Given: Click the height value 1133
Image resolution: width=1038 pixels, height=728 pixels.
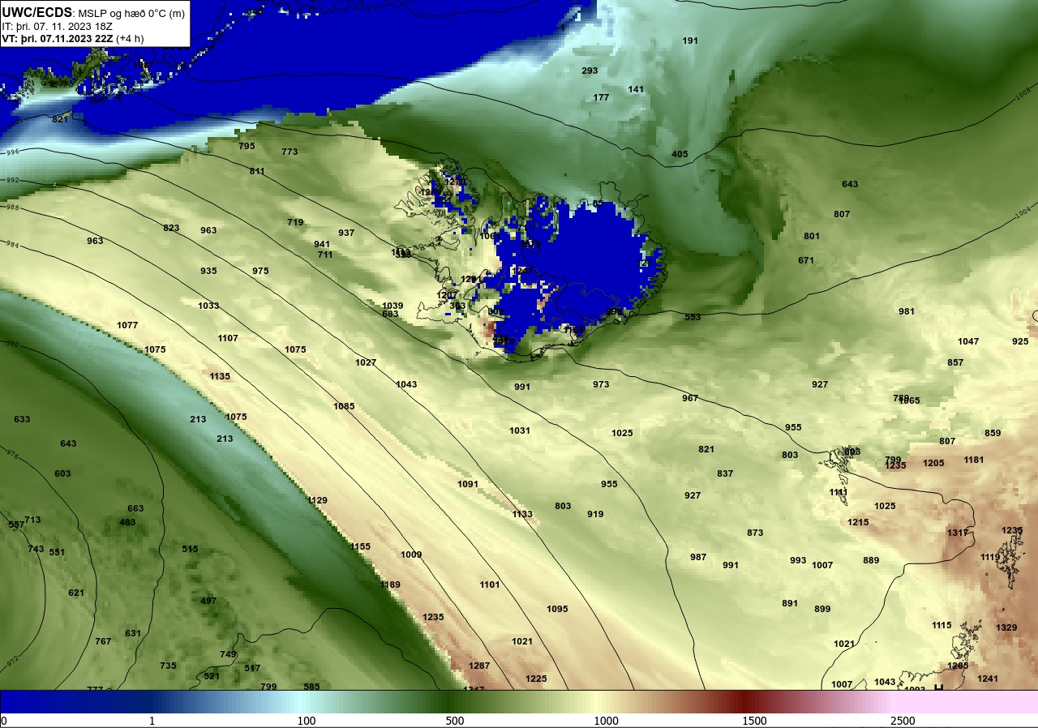Looking at the screenshot, I should (x=522, y=514).
